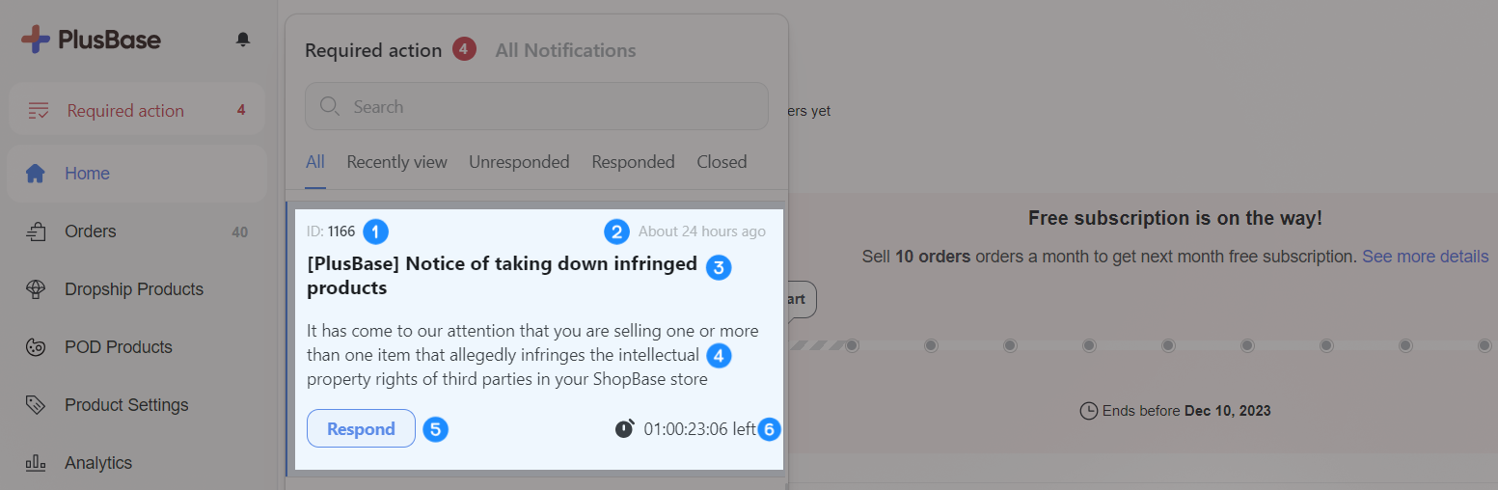This screenshot has width=1498, height=490.
Task: Open the Responded filter tab
Action: click(x=633, y=162)
